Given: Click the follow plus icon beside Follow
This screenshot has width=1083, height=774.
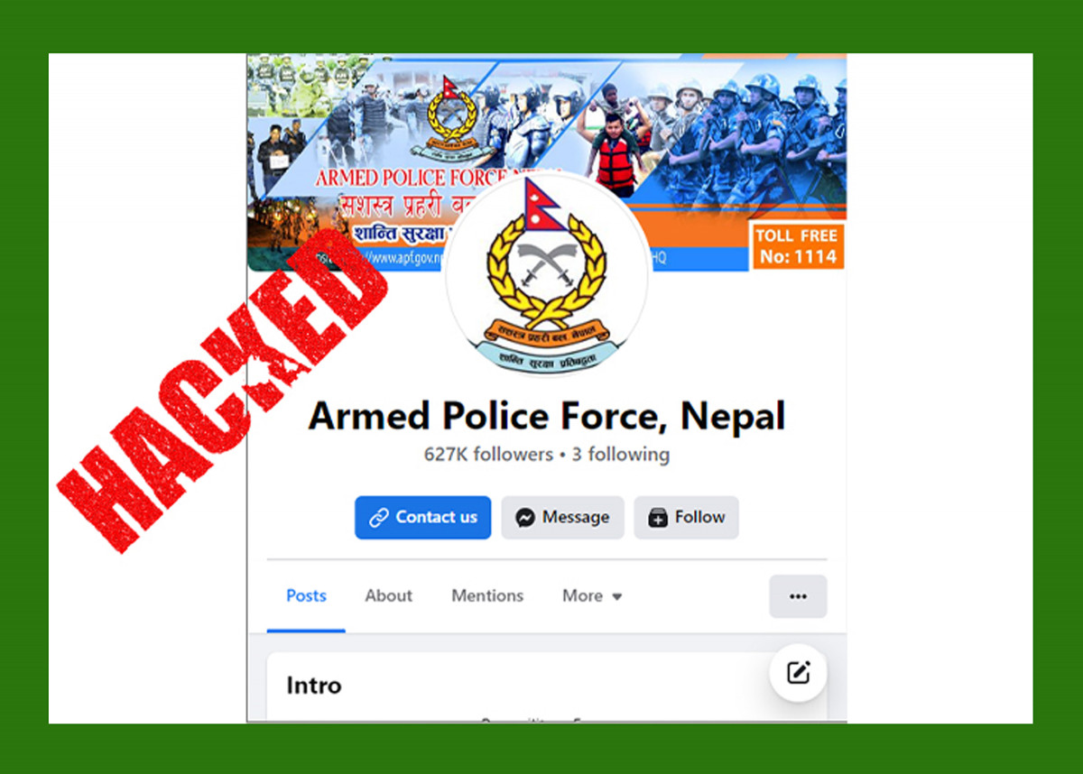Looking at the screenshot, I should point(658,518).
